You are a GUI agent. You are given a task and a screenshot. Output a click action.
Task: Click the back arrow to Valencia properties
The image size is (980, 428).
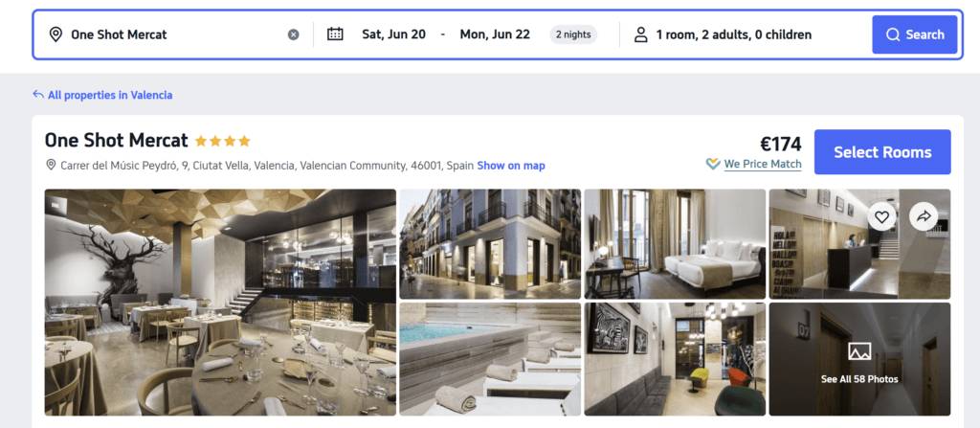[38, 95]
